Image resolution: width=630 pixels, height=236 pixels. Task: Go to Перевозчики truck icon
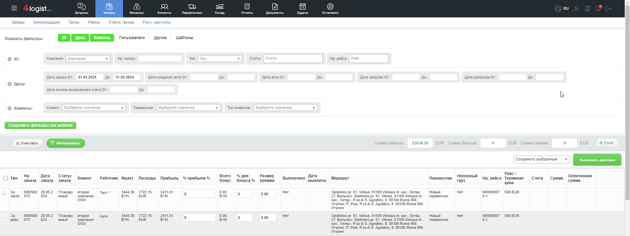[x=192, y=7]
